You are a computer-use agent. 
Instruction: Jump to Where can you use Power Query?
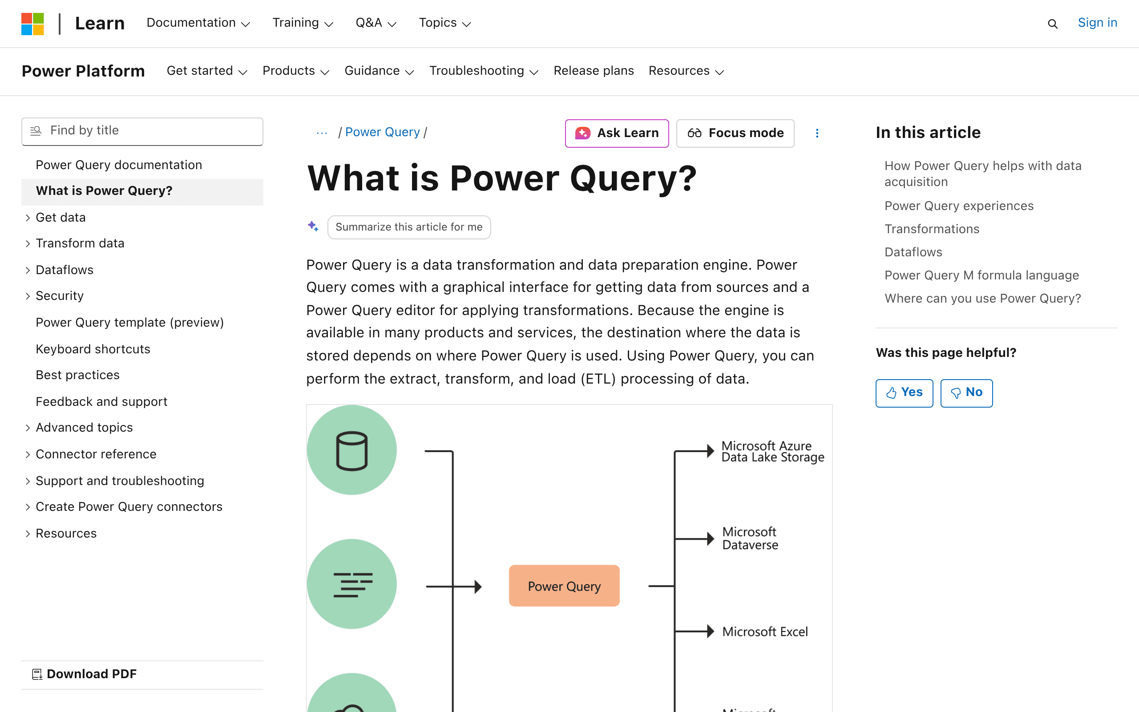(982, 298)
